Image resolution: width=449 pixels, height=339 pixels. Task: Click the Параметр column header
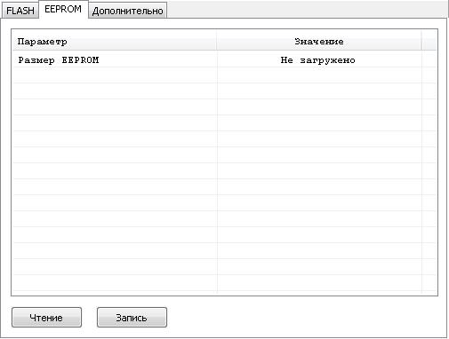click(115, 42)
